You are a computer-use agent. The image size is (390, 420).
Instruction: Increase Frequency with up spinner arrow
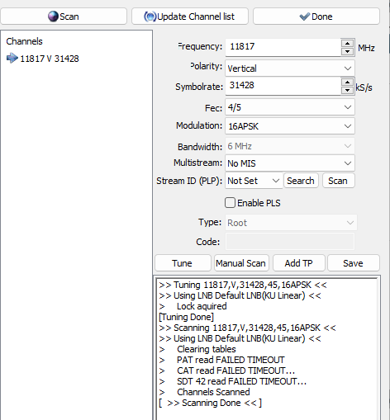point(347,43)
